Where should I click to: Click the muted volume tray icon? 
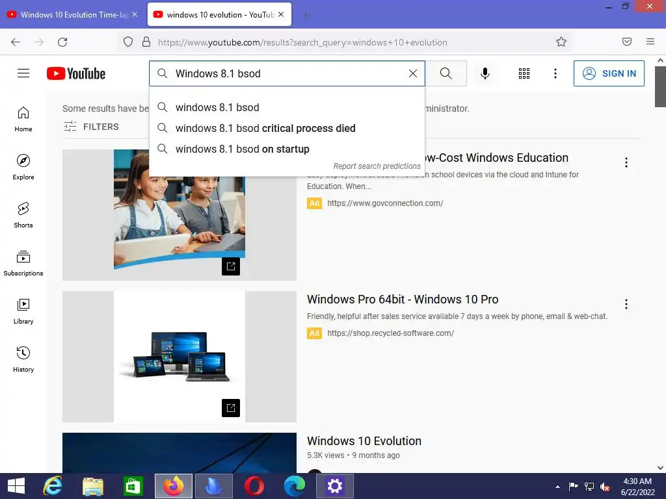tap(605, 486)
